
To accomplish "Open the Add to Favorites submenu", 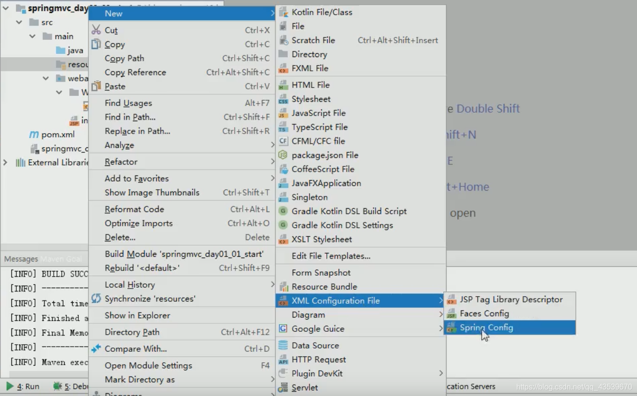I will coord(182,178).
